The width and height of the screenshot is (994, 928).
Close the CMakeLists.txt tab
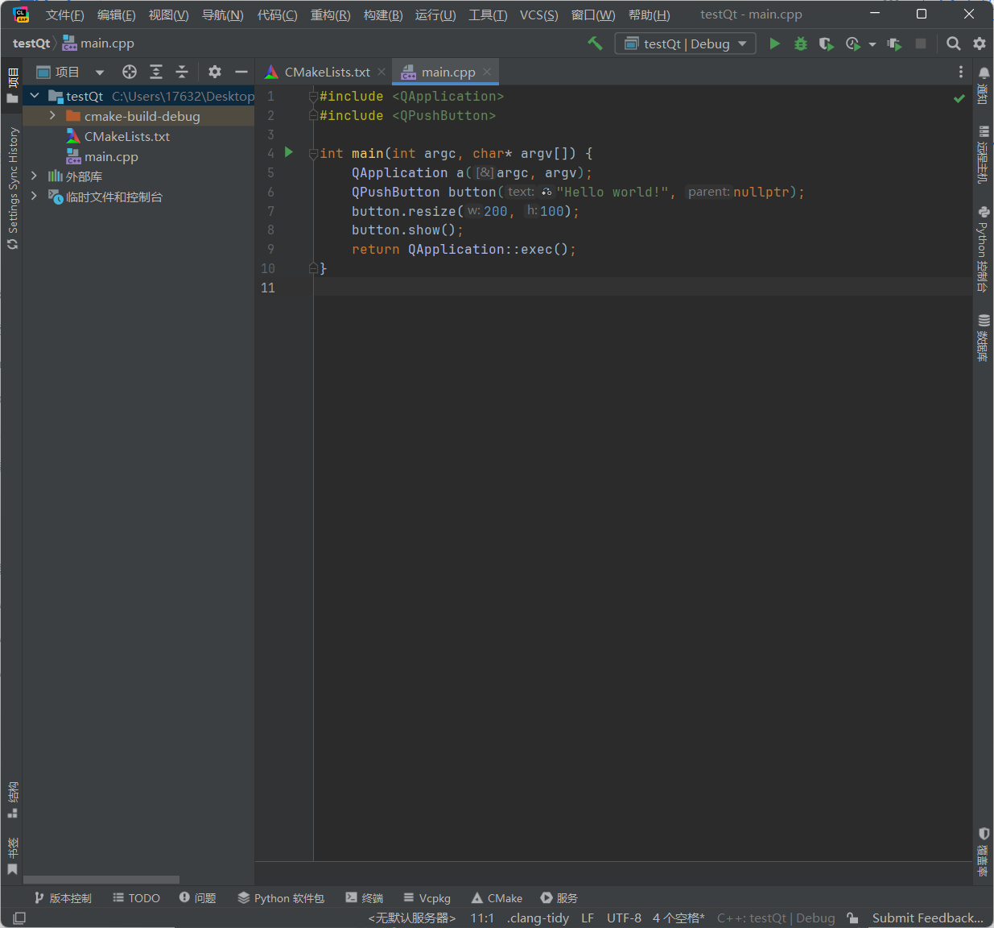382,72
